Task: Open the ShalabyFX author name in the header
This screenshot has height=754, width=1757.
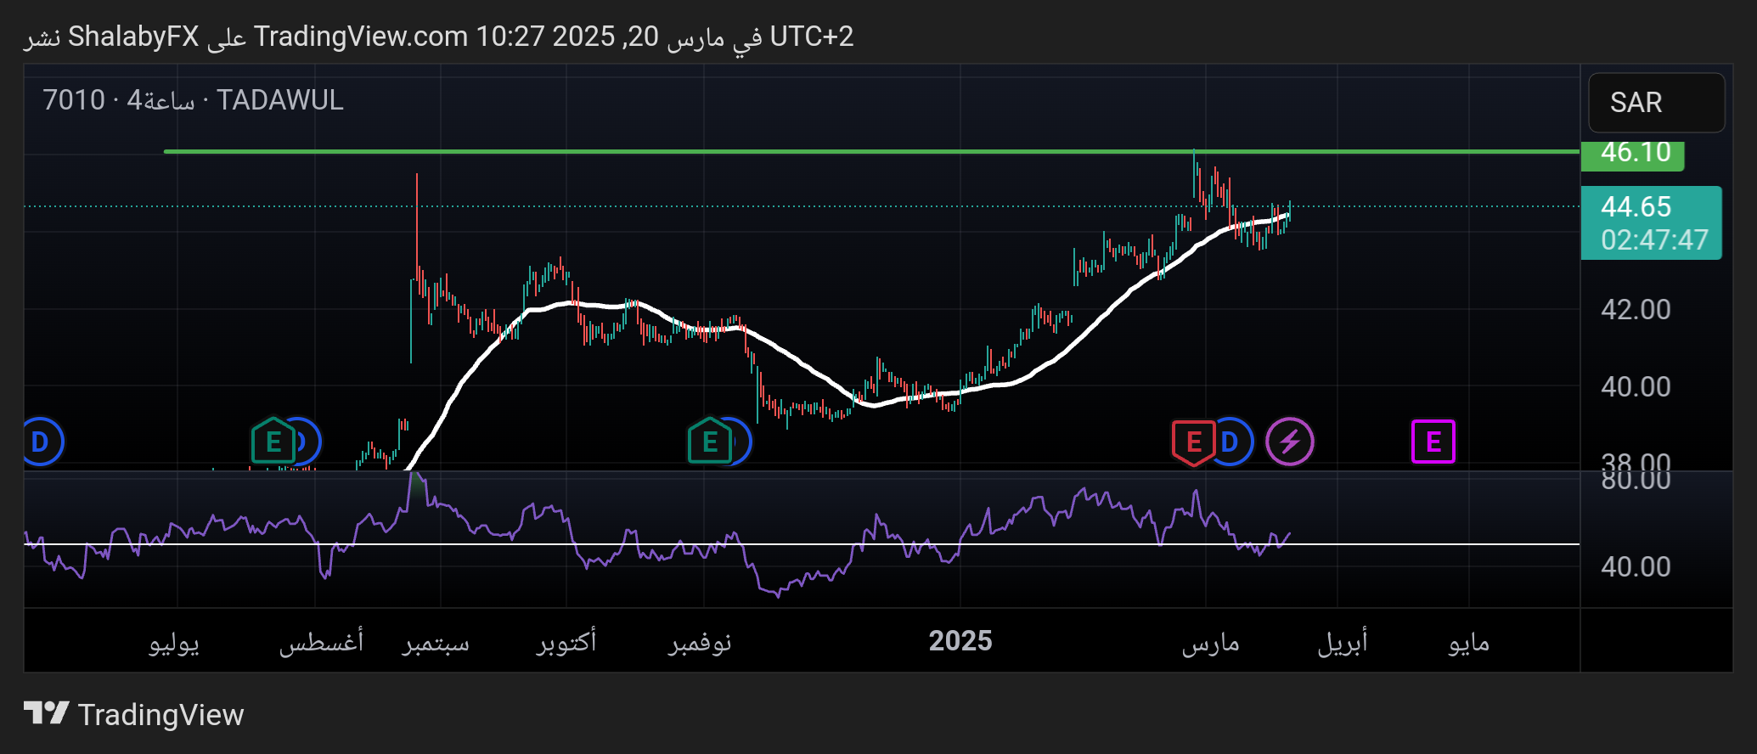Action: [133, 37]
